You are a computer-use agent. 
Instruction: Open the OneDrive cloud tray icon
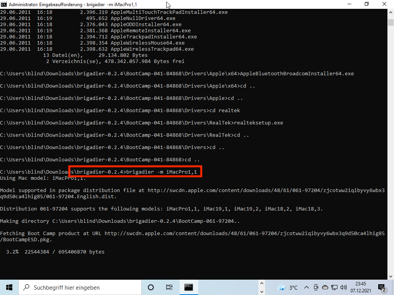tap(325, 287)
